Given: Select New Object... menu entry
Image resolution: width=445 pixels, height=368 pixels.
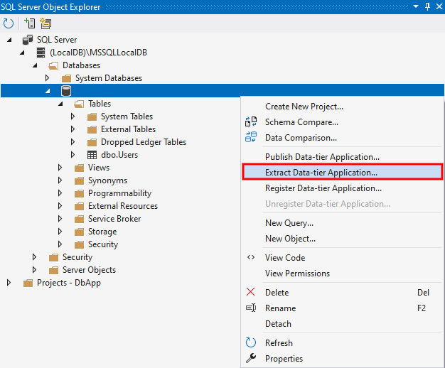Looking at the screenshot, I should (342, 239).
